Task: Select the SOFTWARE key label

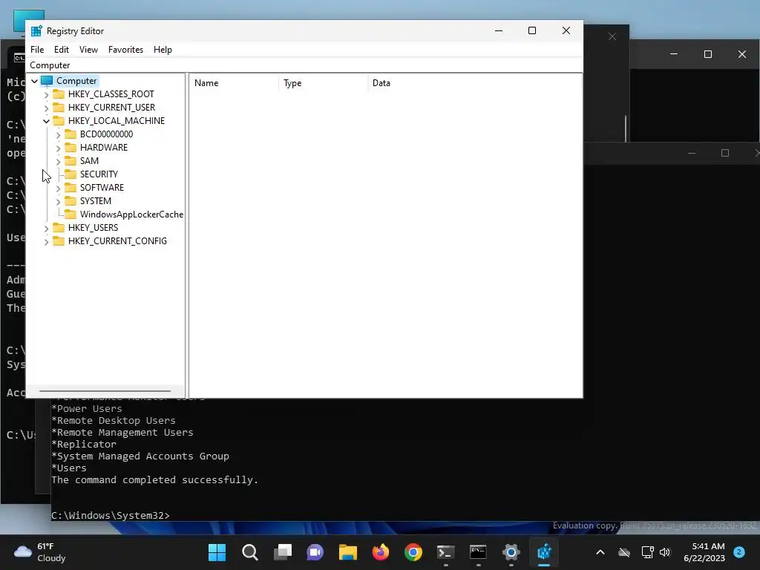Action: click(x=102, y=188)
